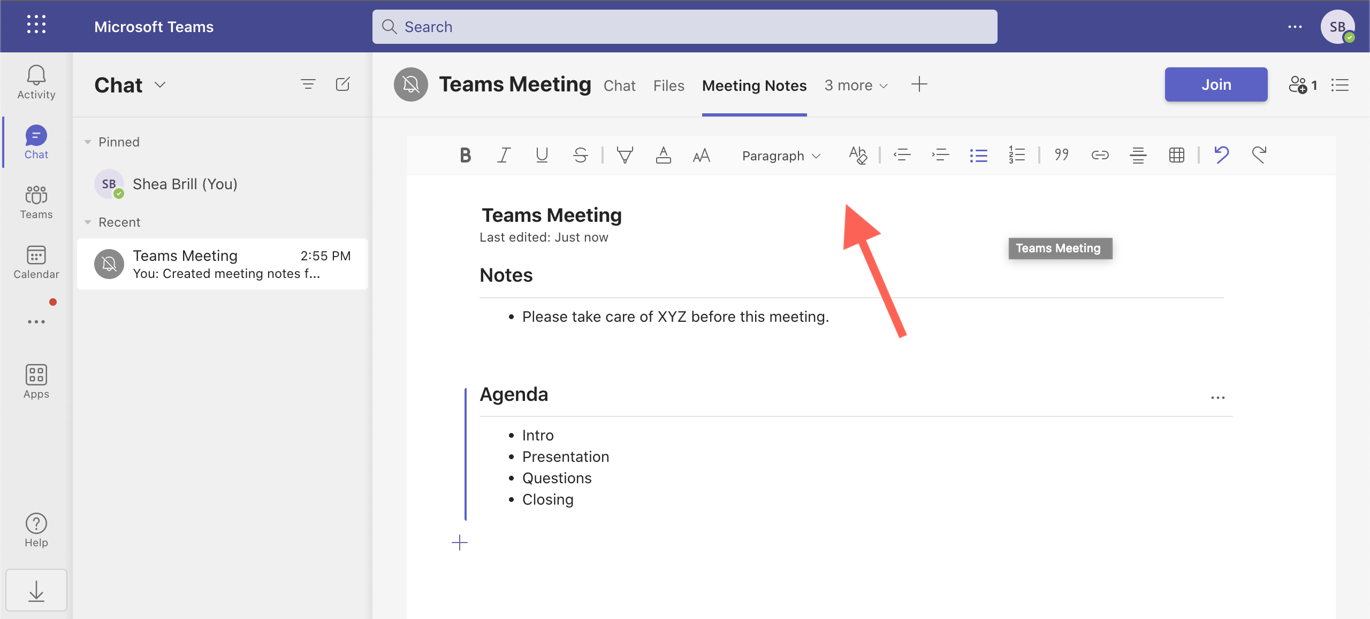Click the Presentation agenda item

point(566,456)
